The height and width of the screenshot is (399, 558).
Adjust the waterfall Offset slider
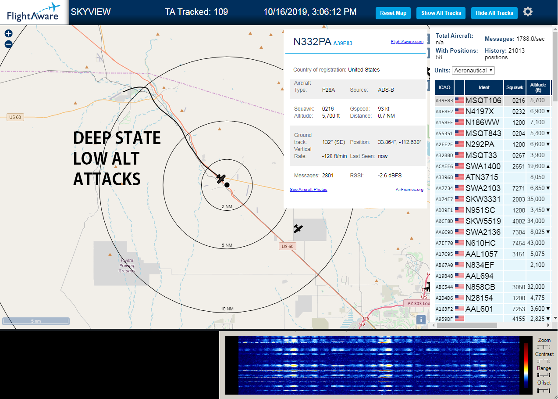pyautogui.click(x=544, y=390)
